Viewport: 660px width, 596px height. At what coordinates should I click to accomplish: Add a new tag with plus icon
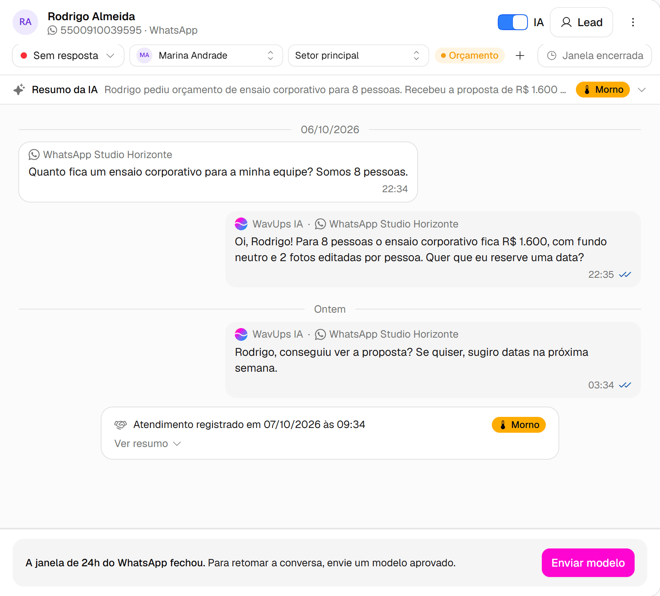(x=520, y=55)
